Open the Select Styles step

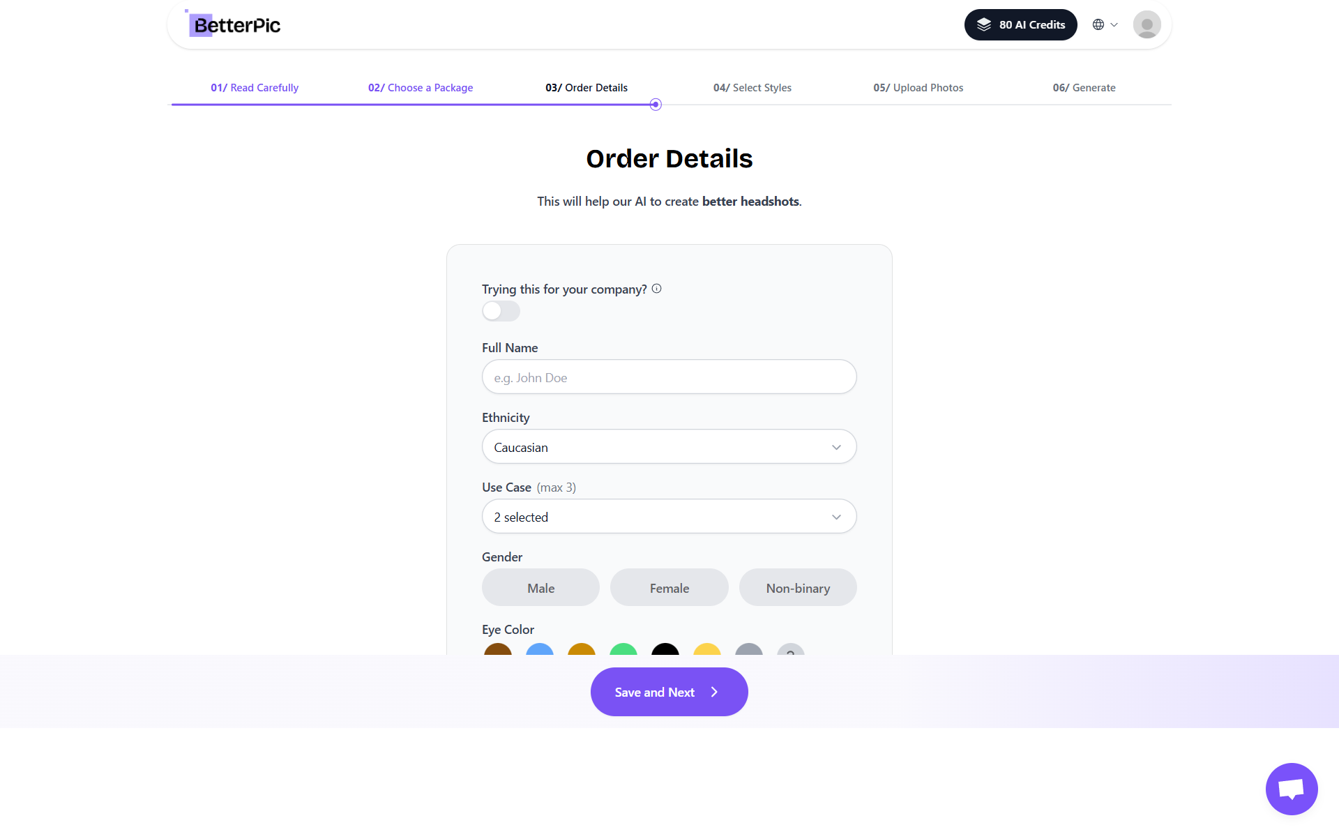click(752, 88)
